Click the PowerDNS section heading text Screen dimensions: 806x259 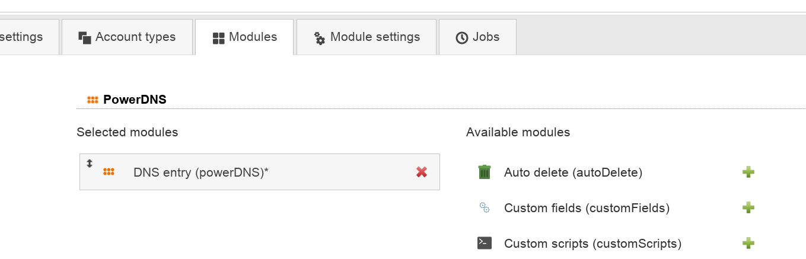point(135,100)
